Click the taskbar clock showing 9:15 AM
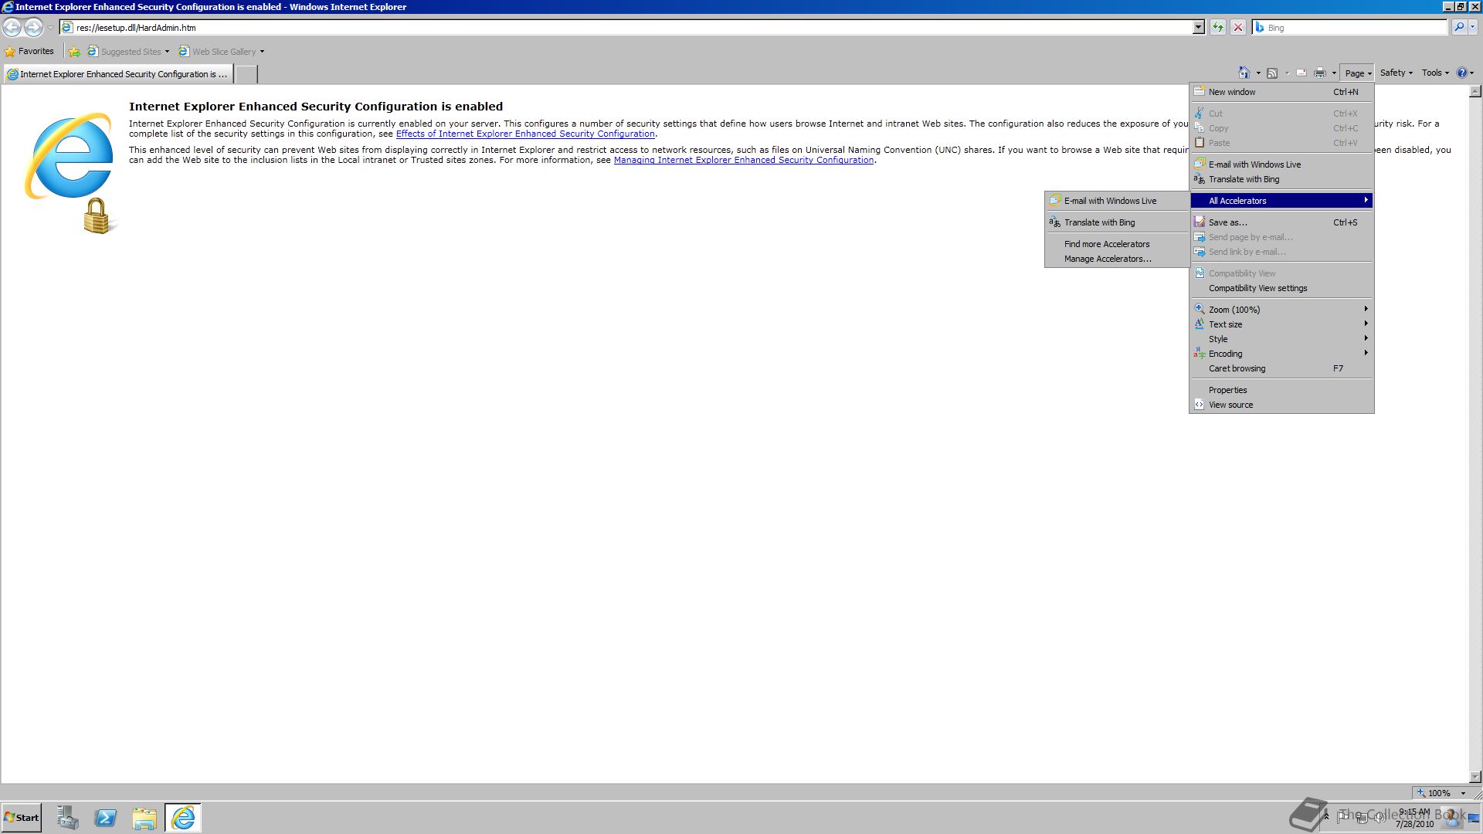 (x=1414, y=818)
